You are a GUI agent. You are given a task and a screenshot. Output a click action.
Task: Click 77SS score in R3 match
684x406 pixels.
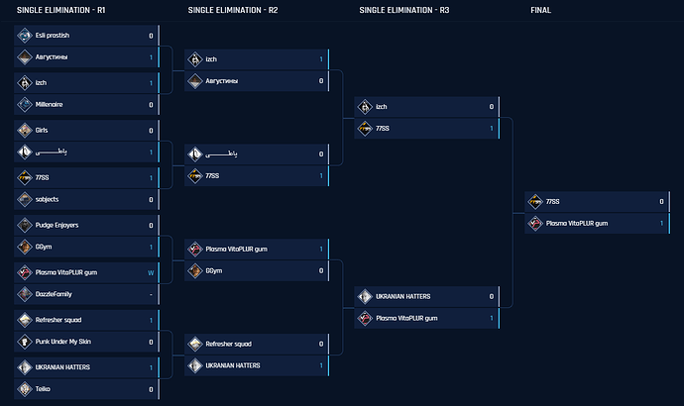491,129
